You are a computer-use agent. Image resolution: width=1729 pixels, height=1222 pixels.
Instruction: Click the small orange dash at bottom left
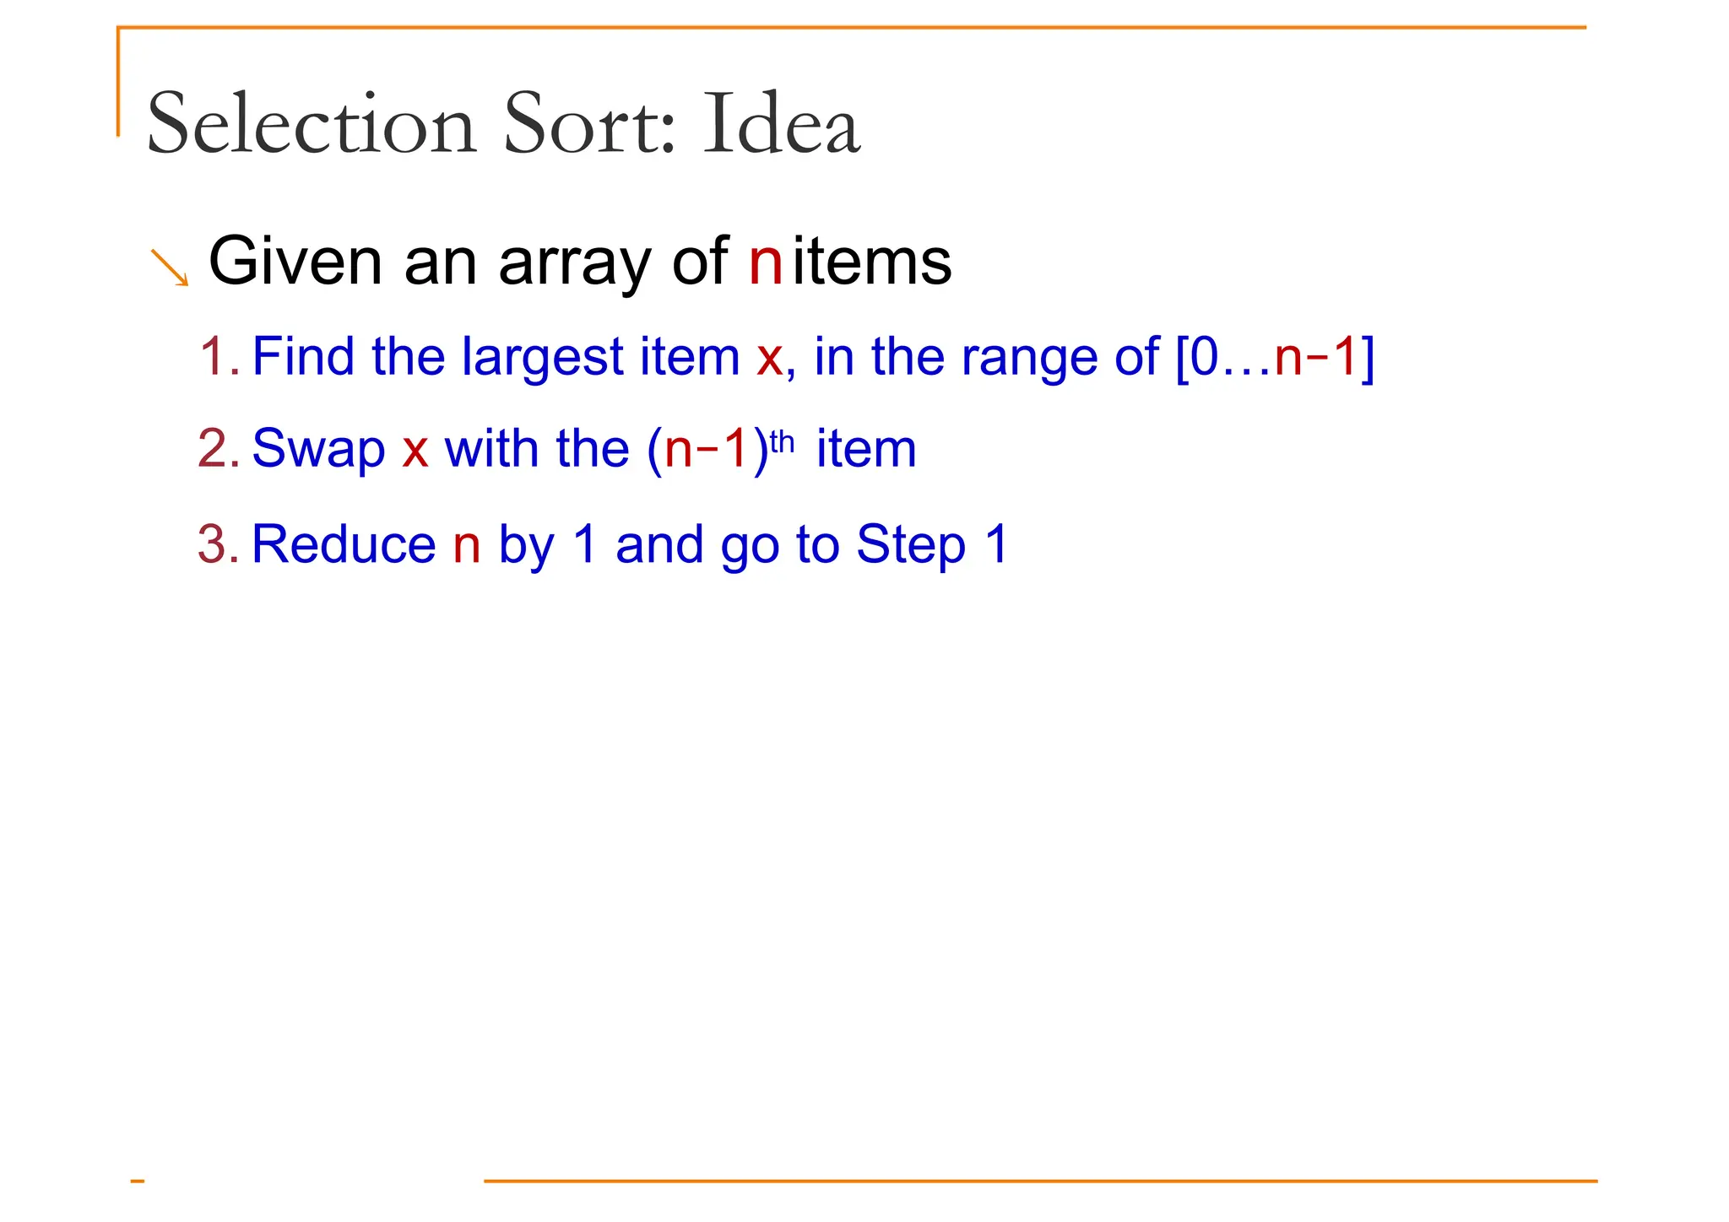point(138,1181)
